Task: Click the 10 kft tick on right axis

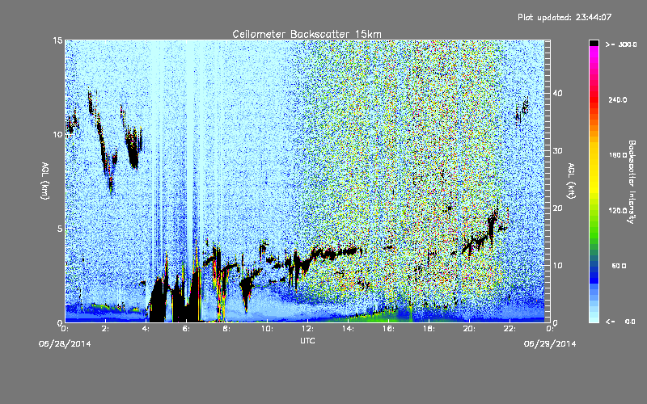Action: [557, 266]
